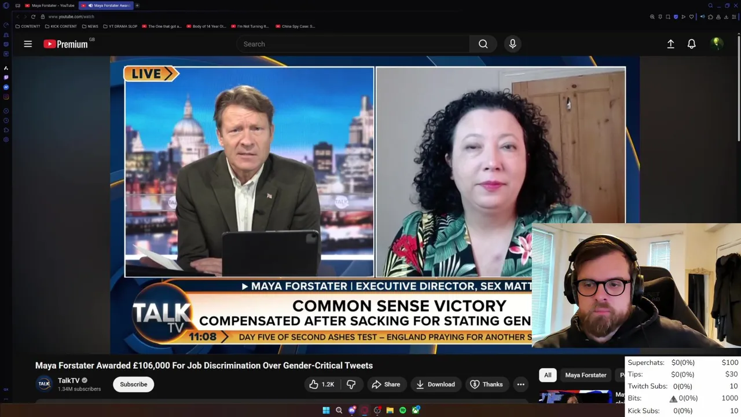Open Instagram in the browser sidebar
Screen dimensions: 741x417
click(x=6, y=97)
